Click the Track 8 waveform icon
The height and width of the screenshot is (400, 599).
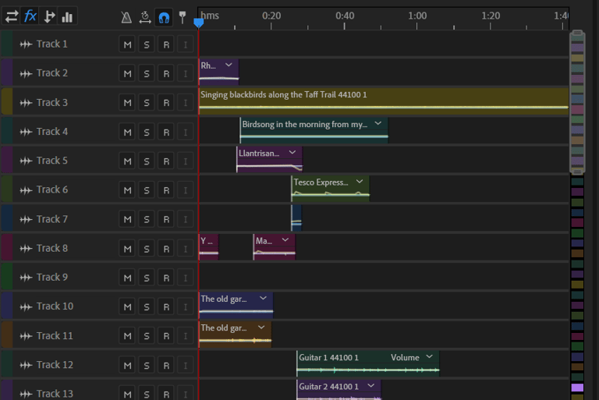26,248
